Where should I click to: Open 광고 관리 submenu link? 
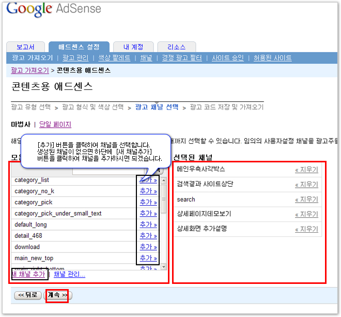(75, 58)
